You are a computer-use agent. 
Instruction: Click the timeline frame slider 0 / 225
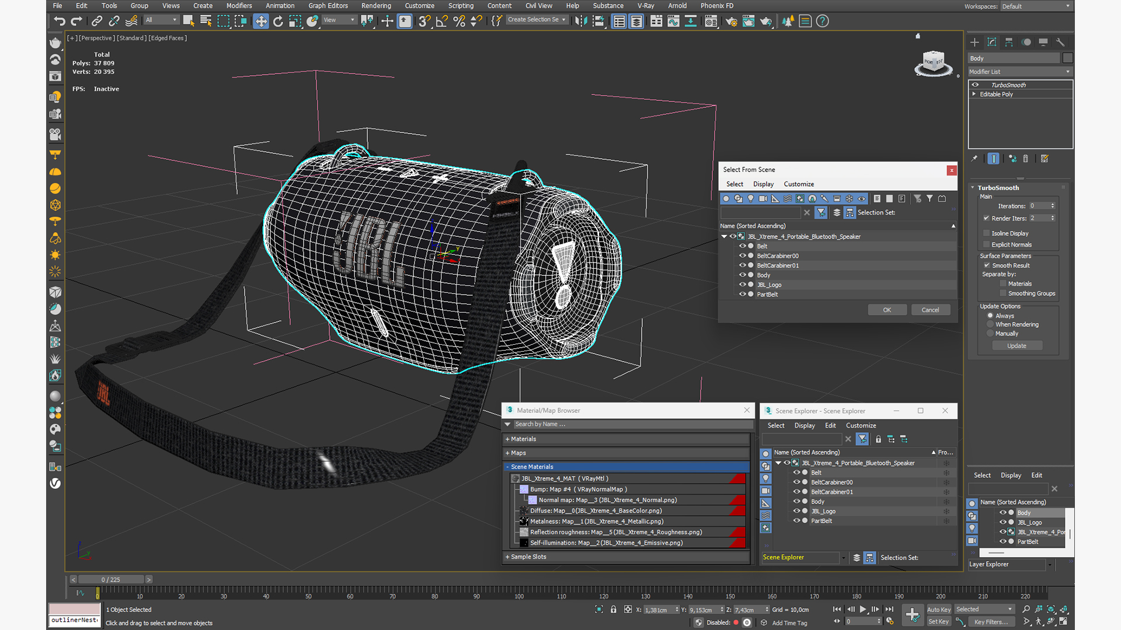(111, 580)
